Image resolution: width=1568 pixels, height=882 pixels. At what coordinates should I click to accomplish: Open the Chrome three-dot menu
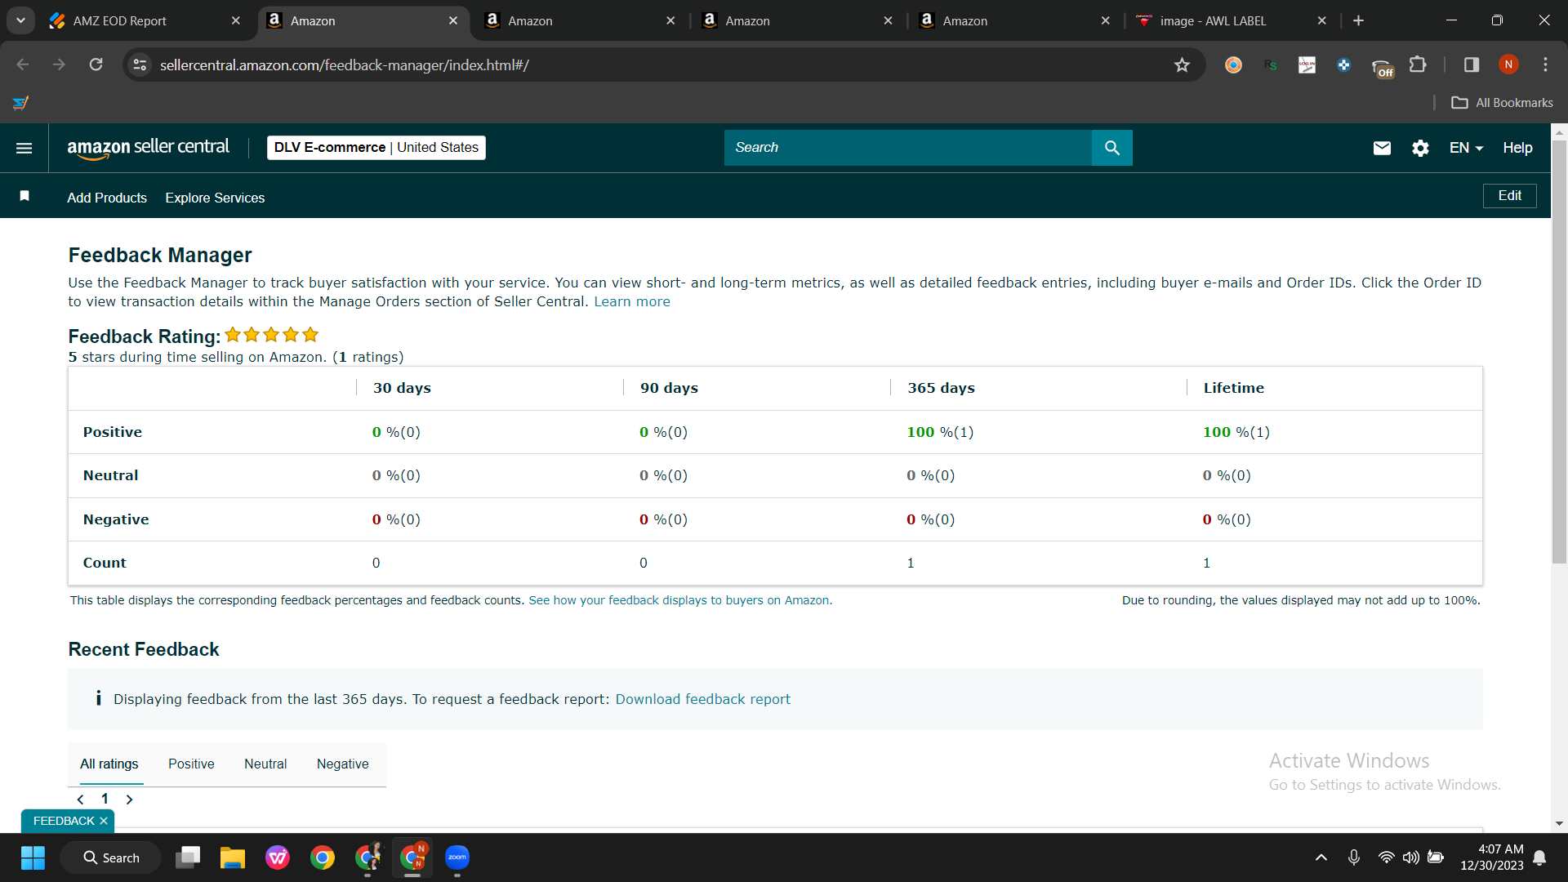pyautogui.click(x=1545, y=65)
